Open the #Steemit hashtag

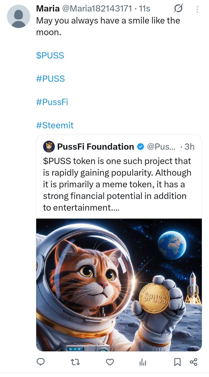[55, 125]
